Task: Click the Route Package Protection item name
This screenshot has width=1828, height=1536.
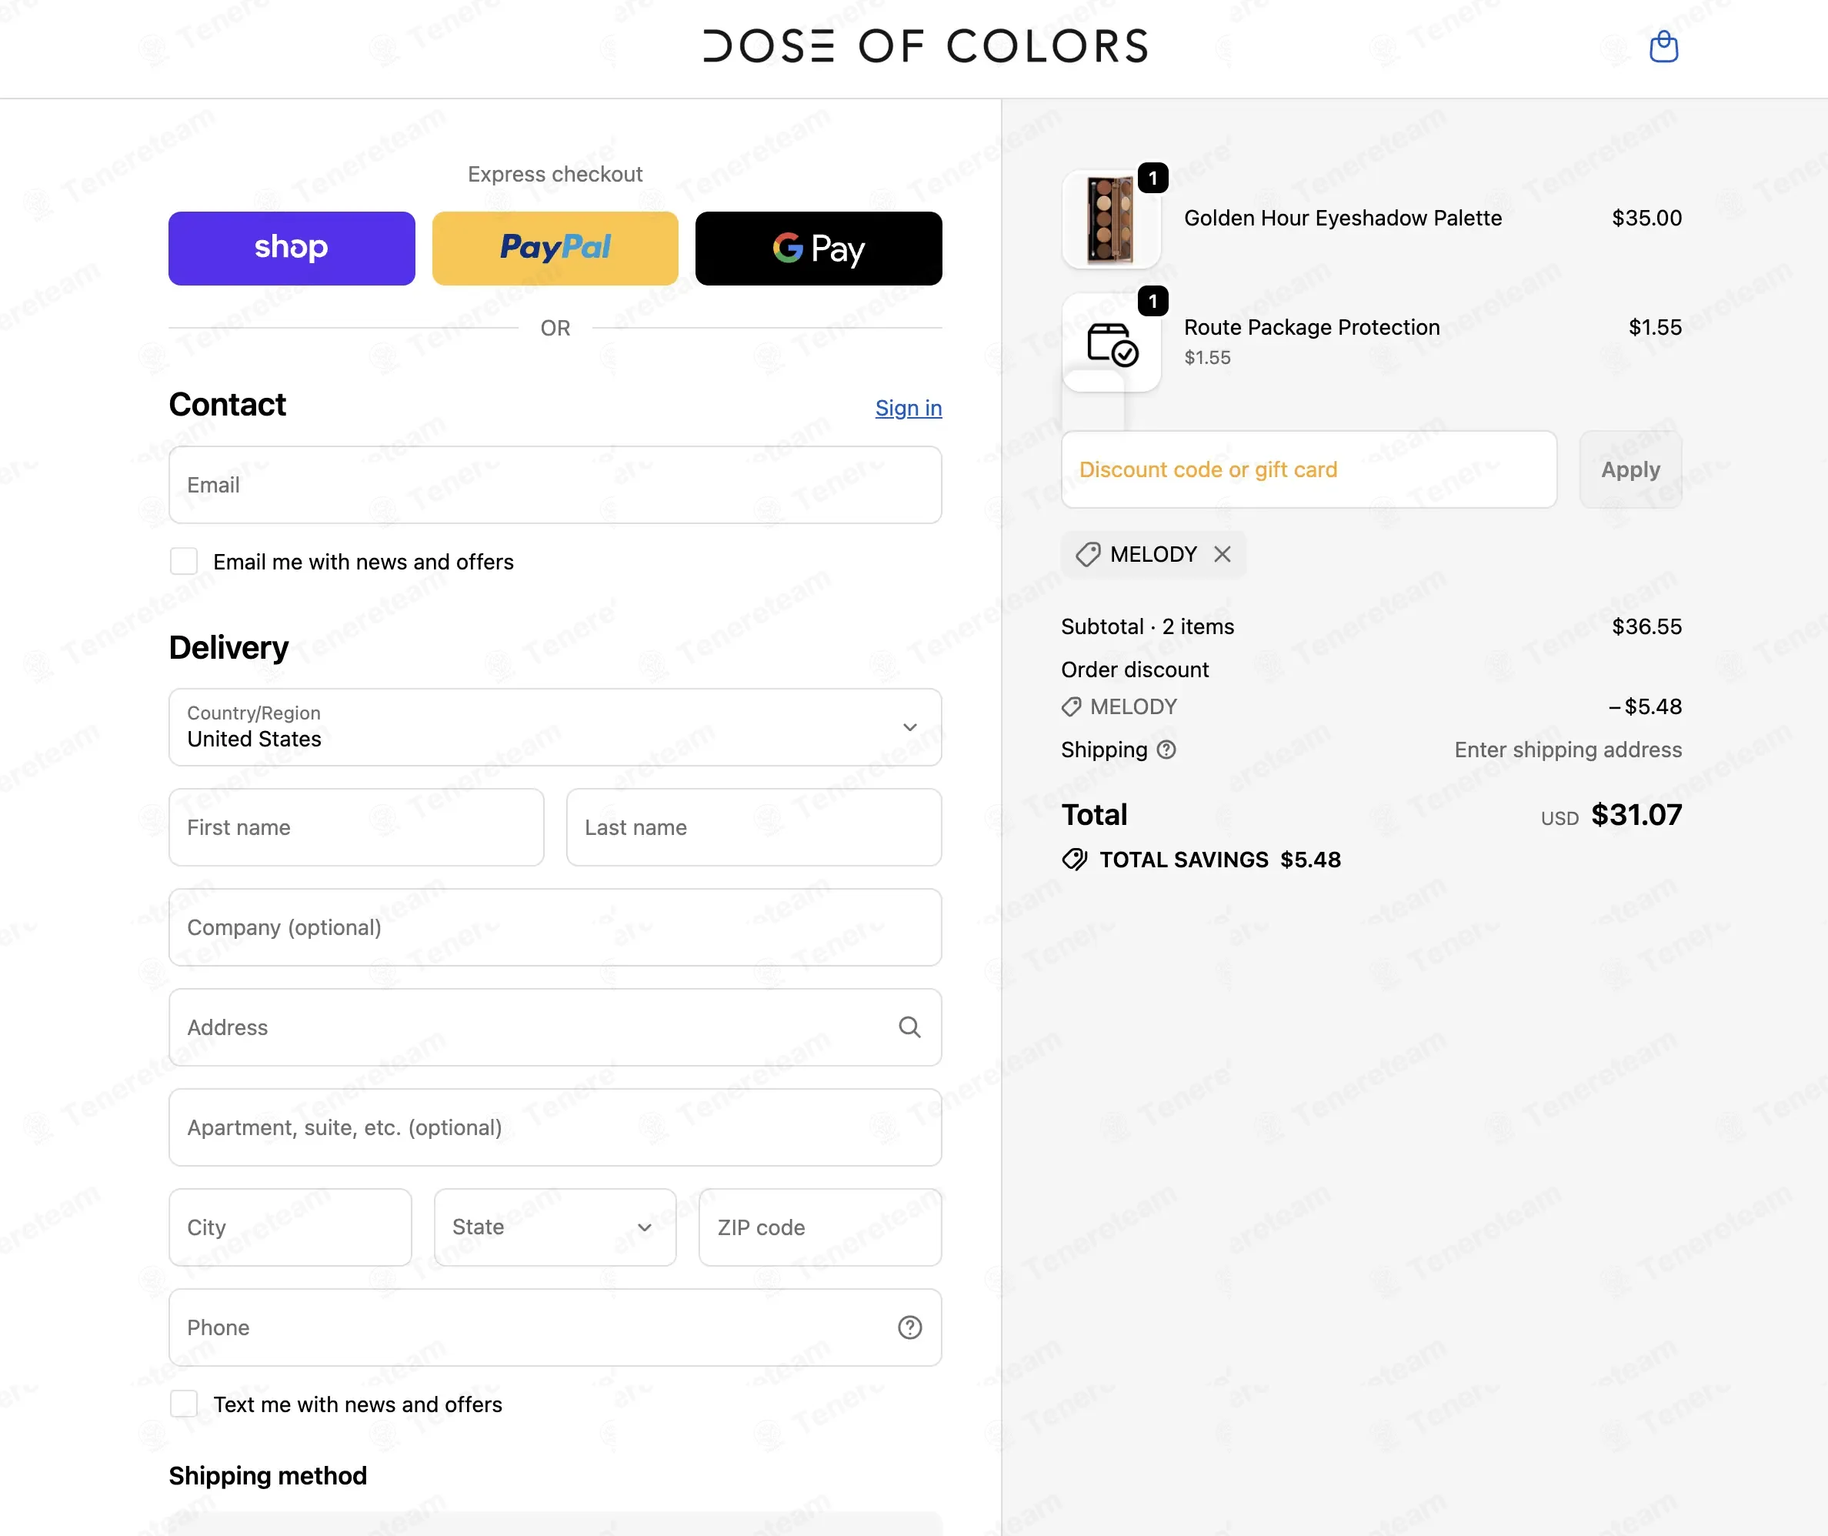Action: click(1312, 327)
